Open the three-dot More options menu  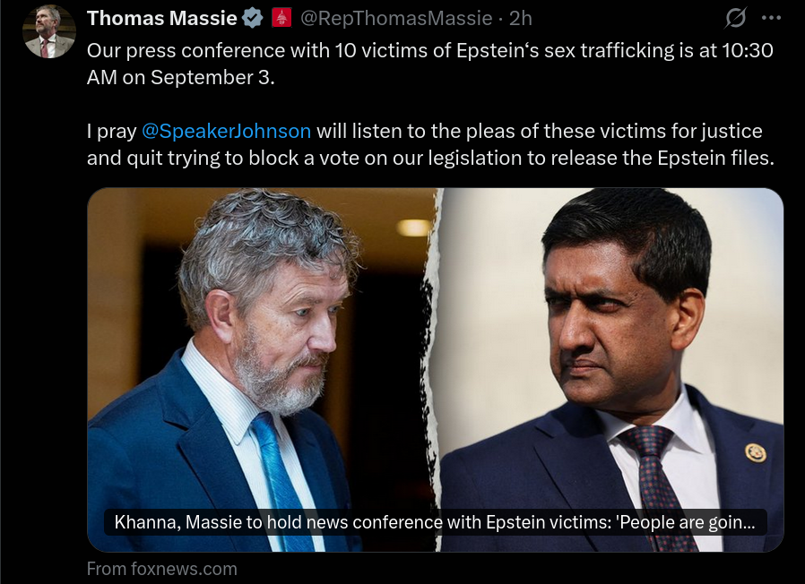771,18
